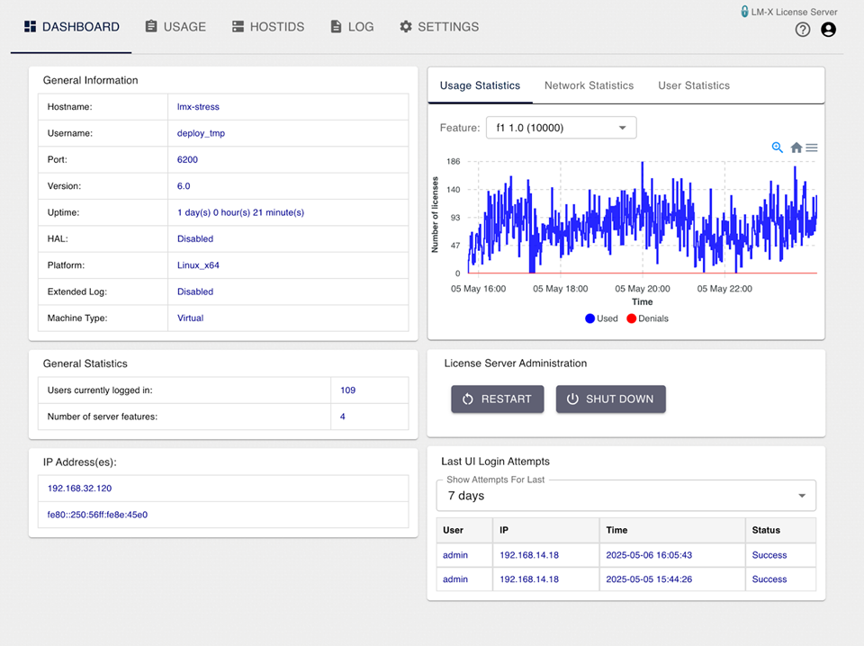
Task: Click server features count 4
Action: [343, 417]
